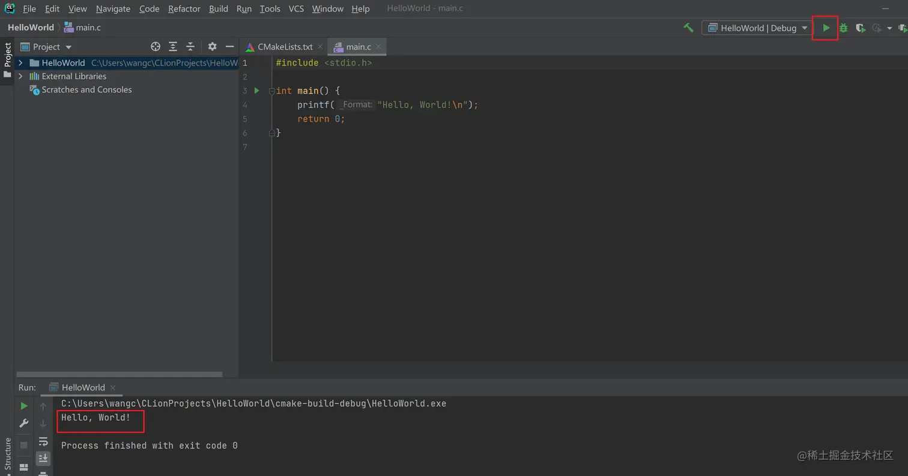Close HelloWorld tab in Run panel

point(112,388)
